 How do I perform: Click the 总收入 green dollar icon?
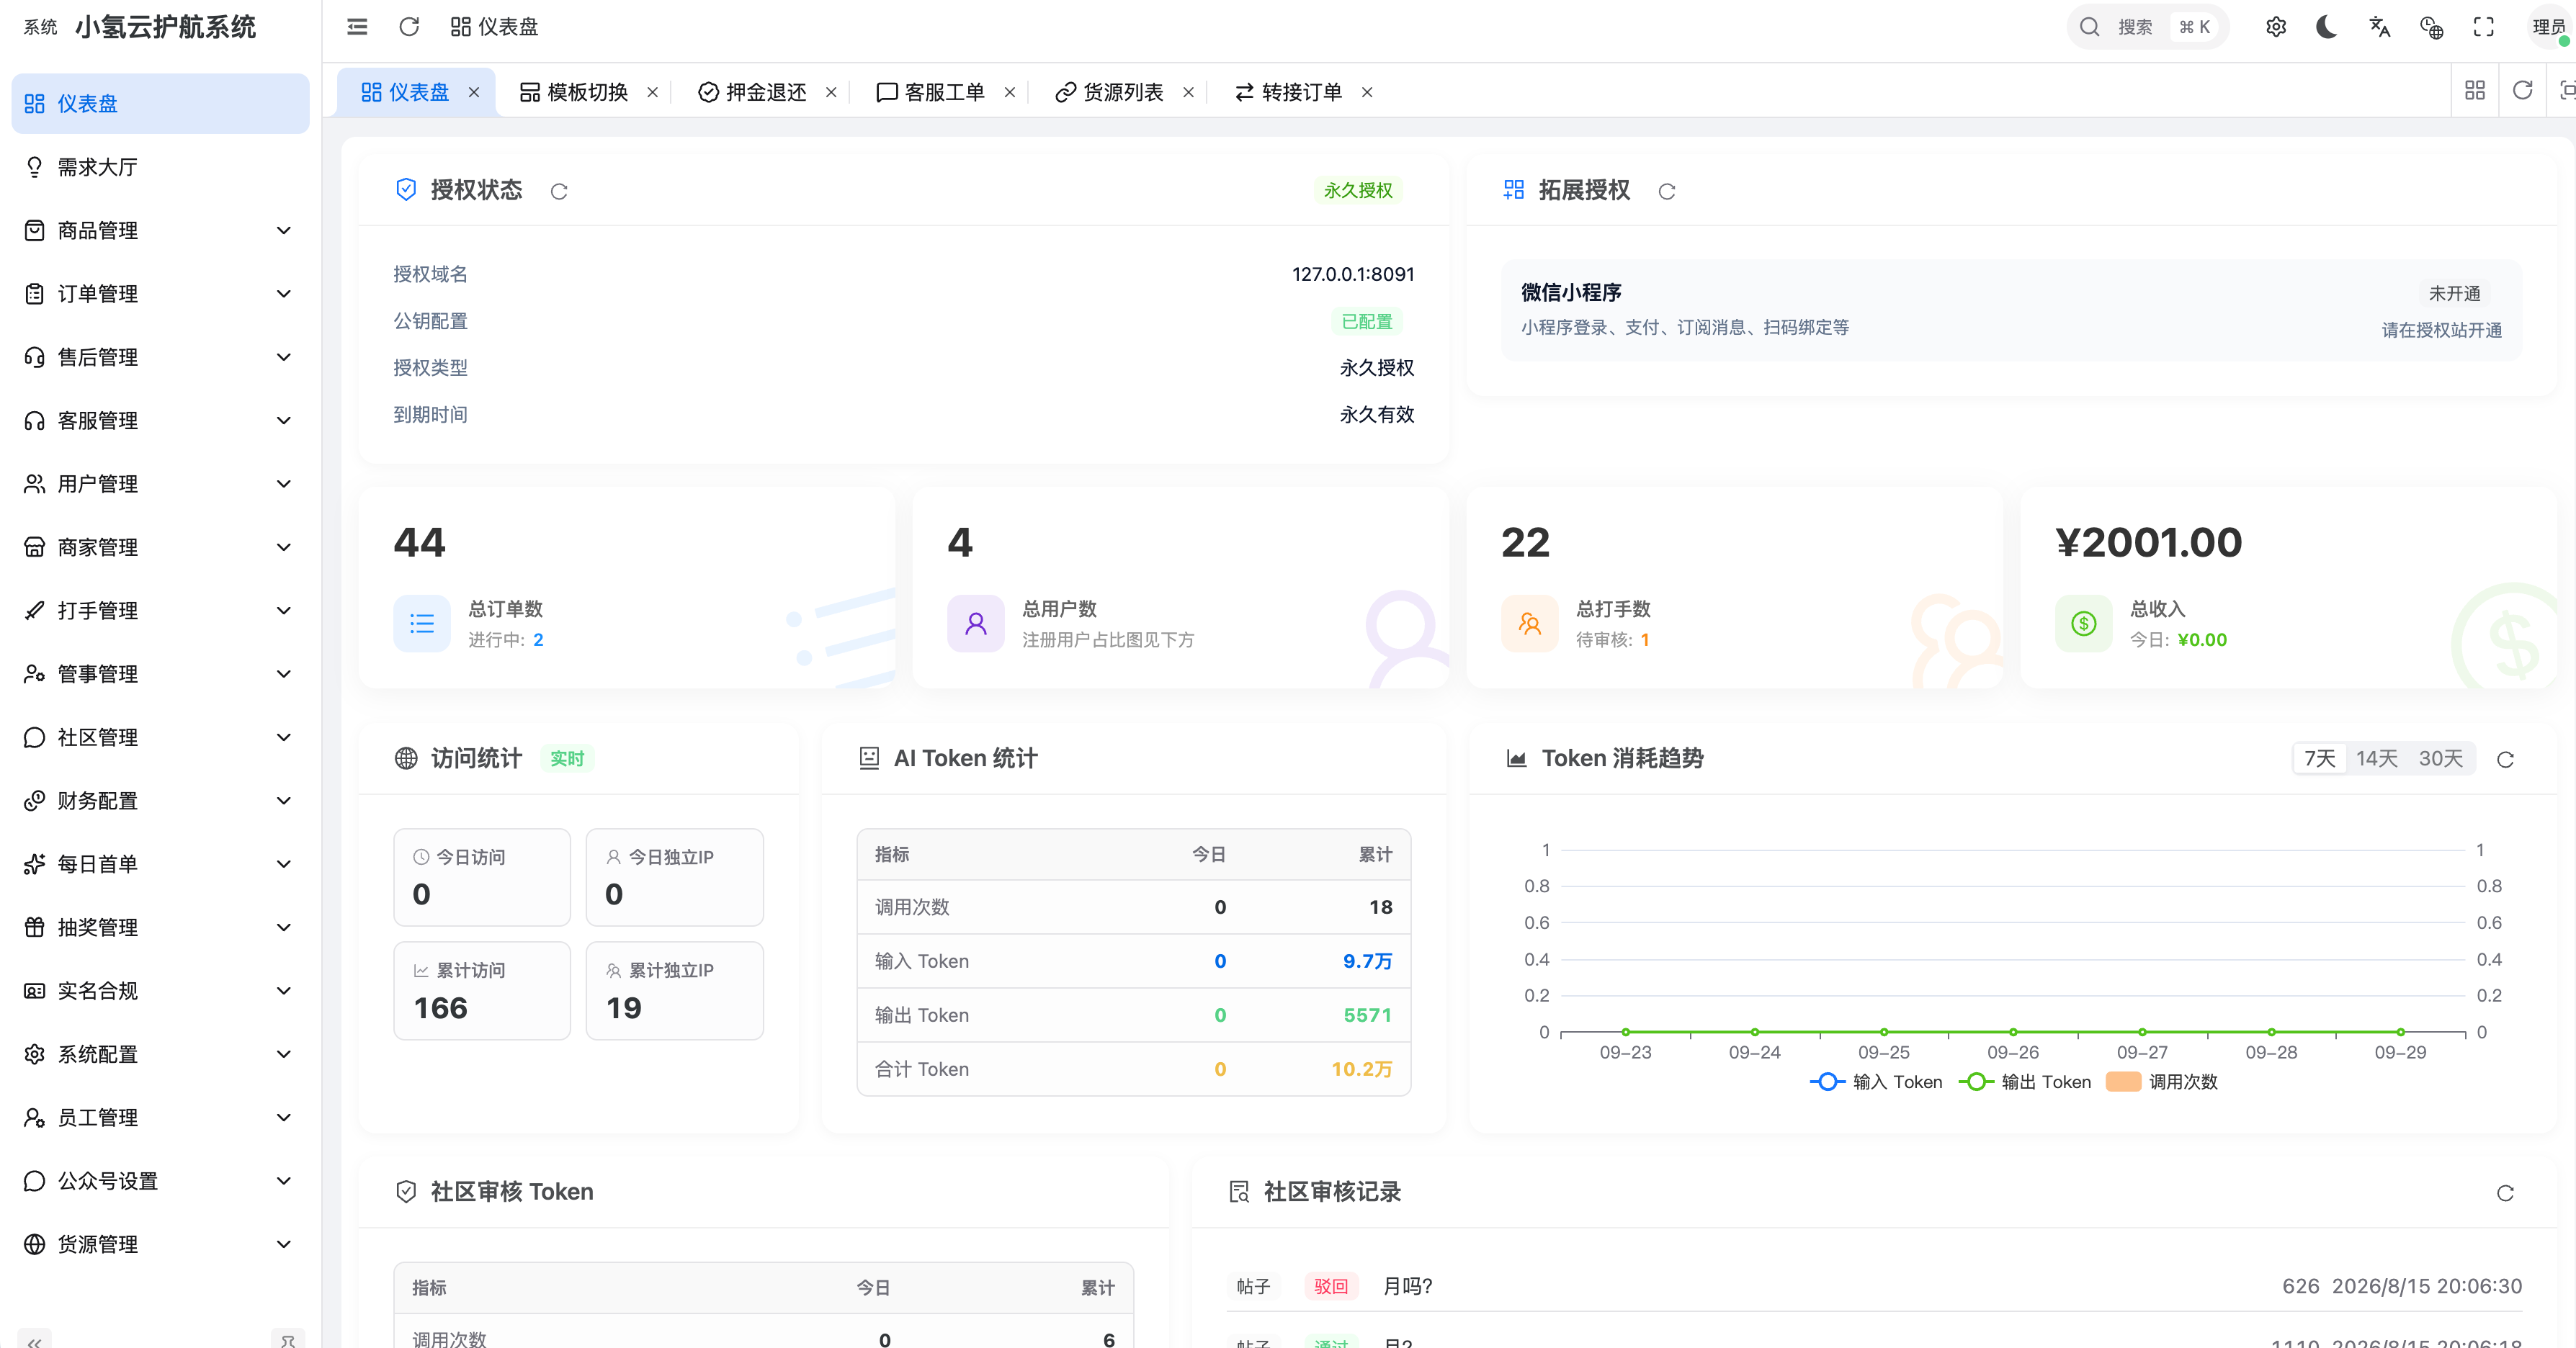coord(2084,624)
